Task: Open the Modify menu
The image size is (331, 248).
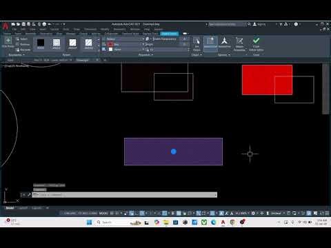Action: [x=105, y=29]
